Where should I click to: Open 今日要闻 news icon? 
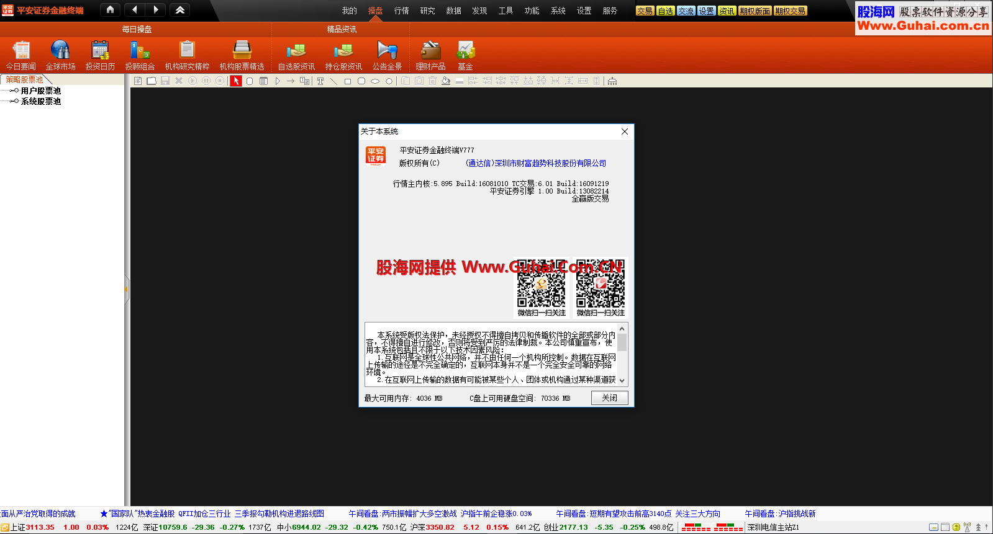point(21,55)
